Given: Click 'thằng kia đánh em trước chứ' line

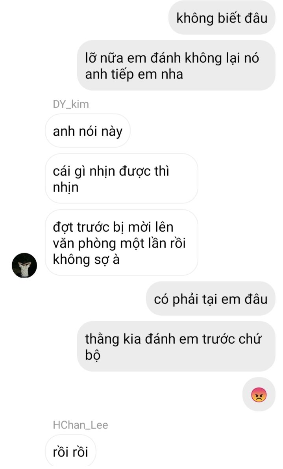Looking at the screenshot, I should [173, 339].
